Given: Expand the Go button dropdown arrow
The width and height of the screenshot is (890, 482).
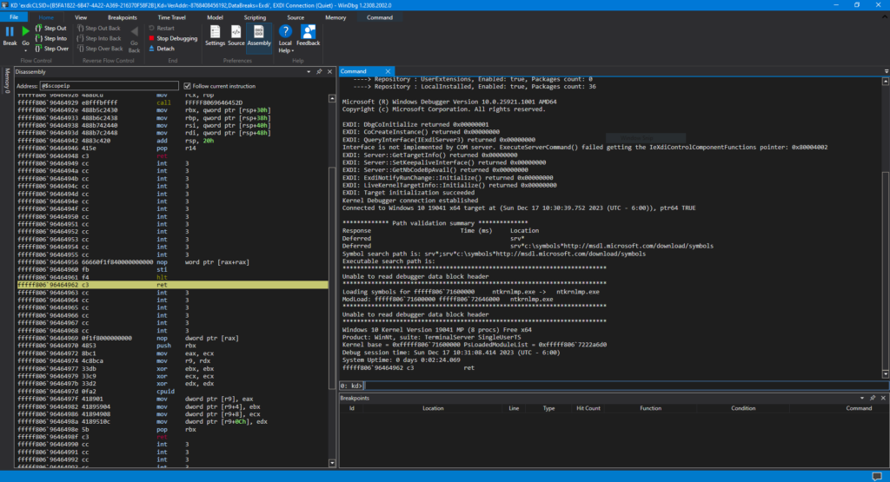Looking at the screenshot, I should click(25, 50).
